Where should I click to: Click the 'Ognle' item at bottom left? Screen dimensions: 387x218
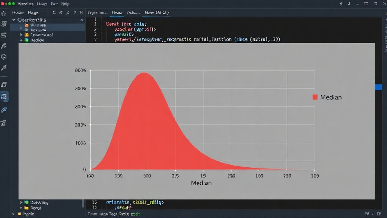coord(26,214)
